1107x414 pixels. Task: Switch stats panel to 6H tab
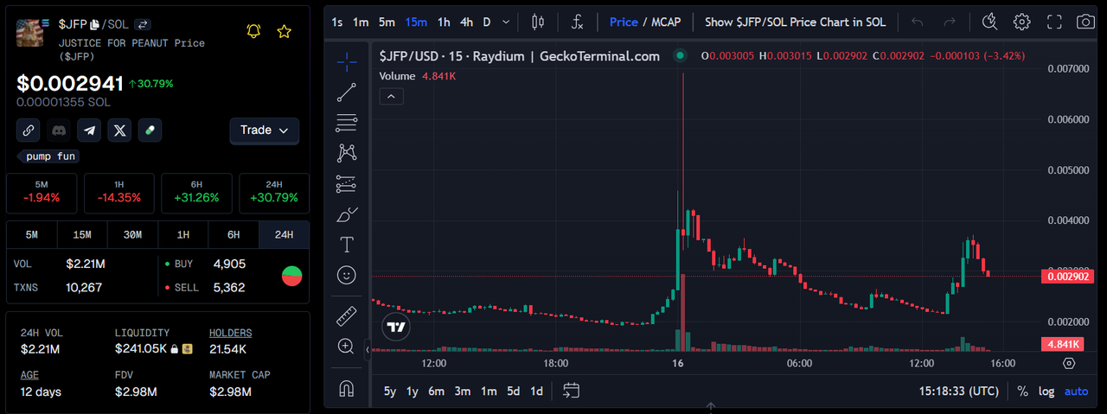[234, 235]
